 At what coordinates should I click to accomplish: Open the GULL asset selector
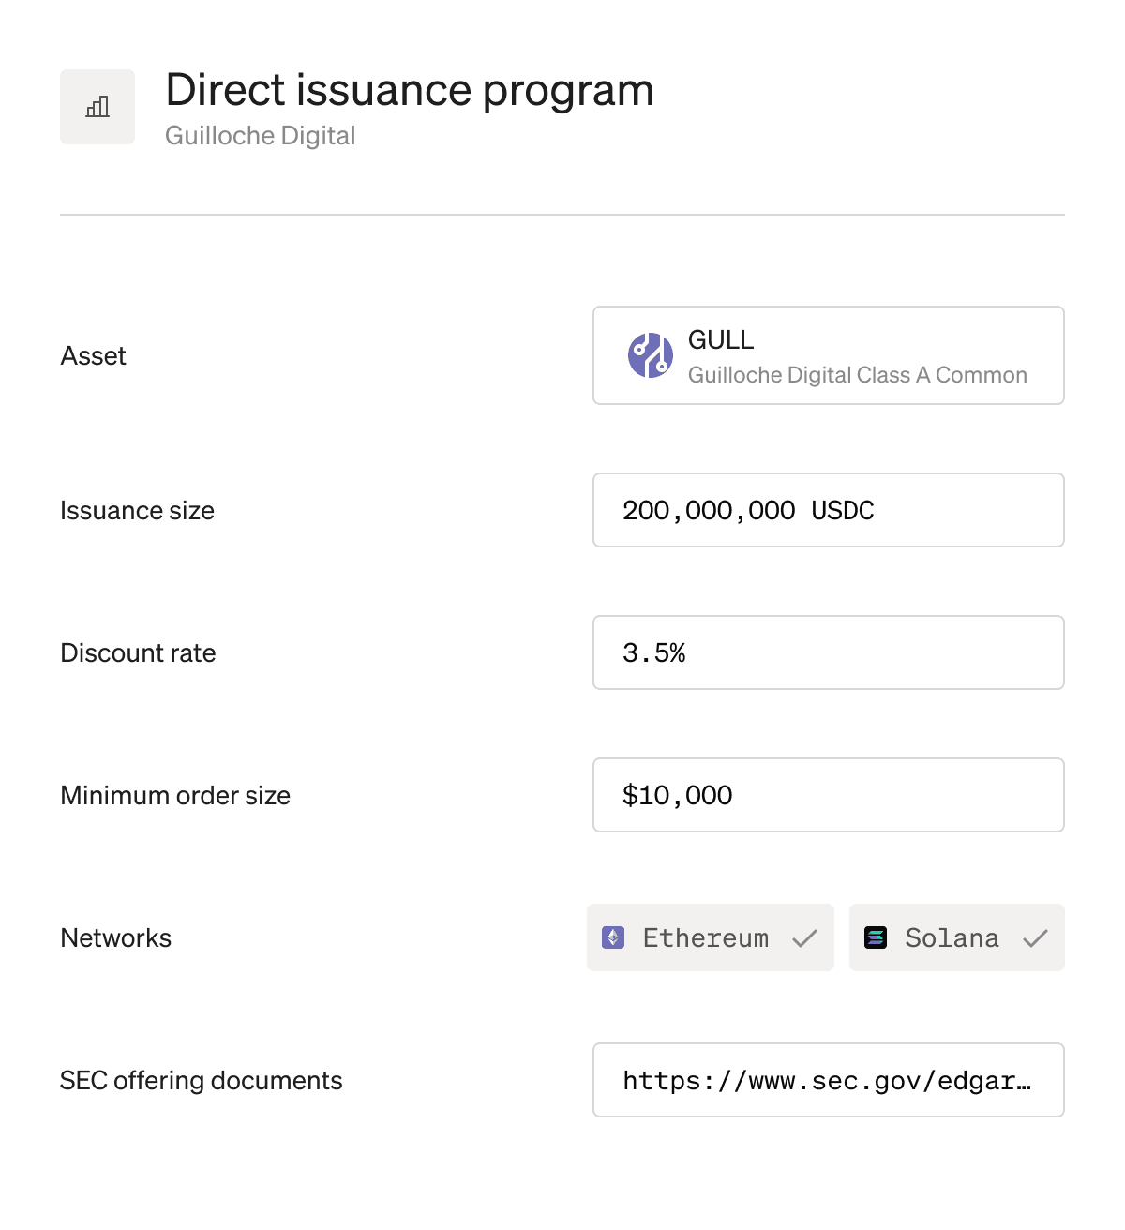[x=829, y=355]
